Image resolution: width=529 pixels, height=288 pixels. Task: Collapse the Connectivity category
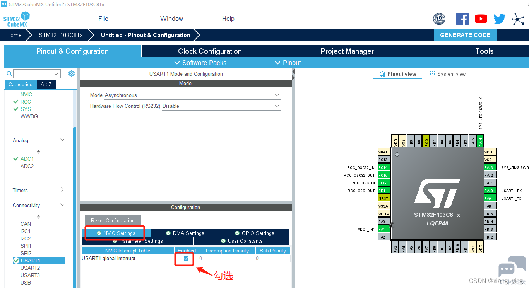pyautogui.click(x=62, y=205)
